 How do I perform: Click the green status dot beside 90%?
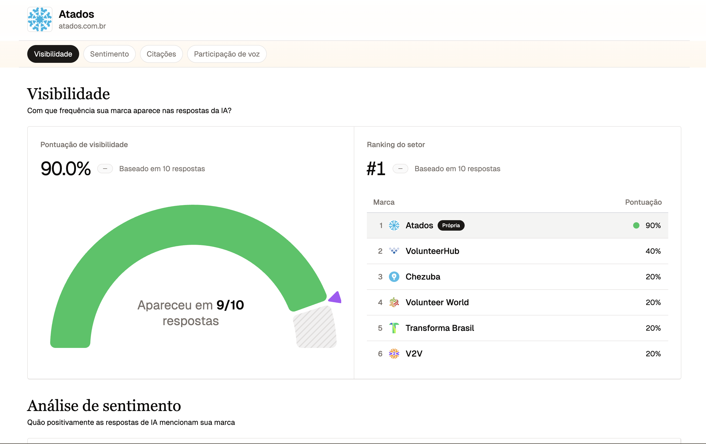pyautogui.click(x=636, y=225)
